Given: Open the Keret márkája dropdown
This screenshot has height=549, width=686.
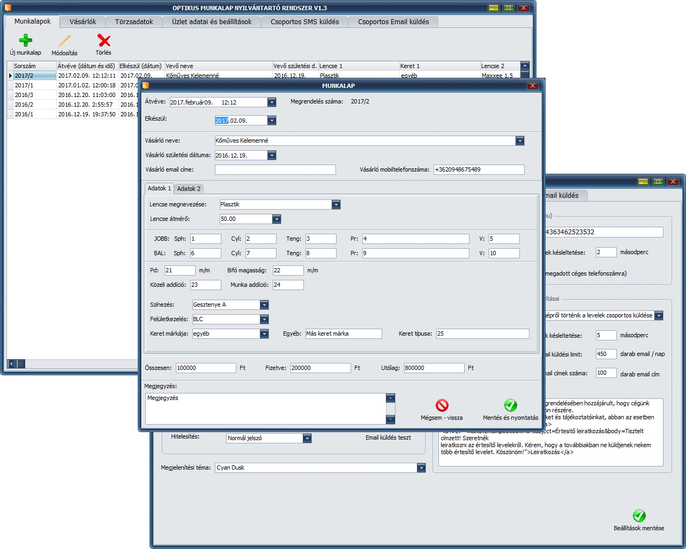Looking at the screenshot, I should point(264,333).
